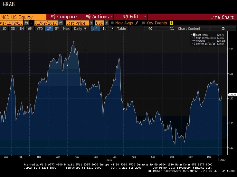Open the Actions menu
The width and height of the screenshot is (237, 177).
click(x=99, y=17)
